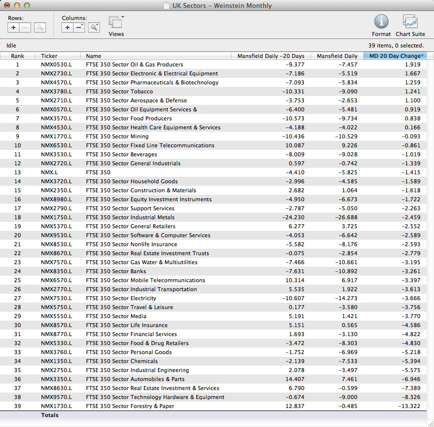The height and width of the screenshot is (427, 434).
Task: Add a new column with plus button
Action: click(x=68, y=27)
